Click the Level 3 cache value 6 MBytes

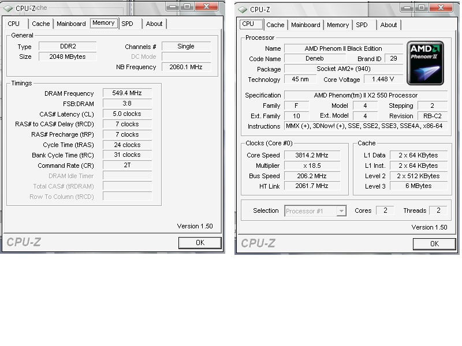(419, 186)
